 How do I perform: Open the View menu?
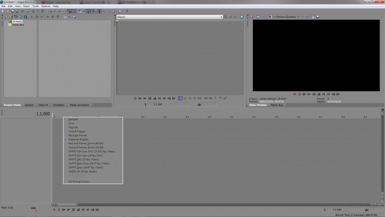pos(18,6)
